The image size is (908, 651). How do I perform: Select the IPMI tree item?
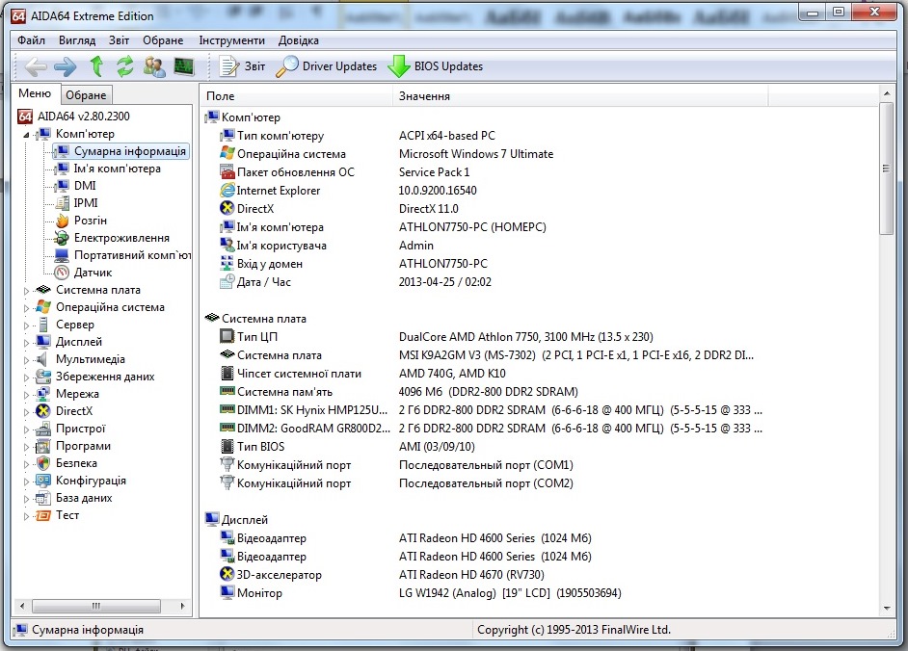tap(76, 203)
